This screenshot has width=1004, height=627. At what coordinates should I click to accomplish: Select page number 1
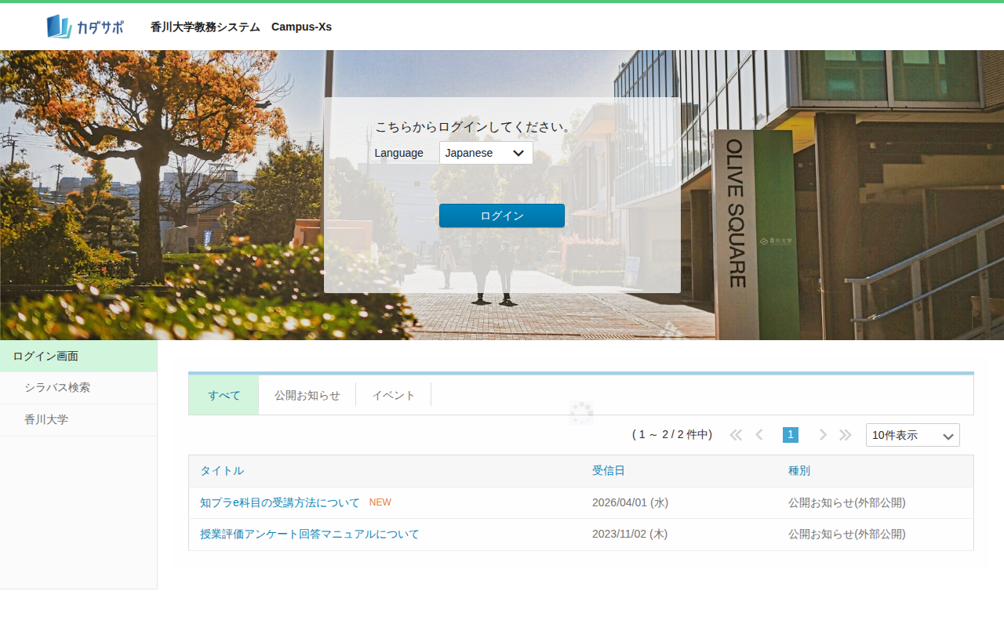click(791, 435)
